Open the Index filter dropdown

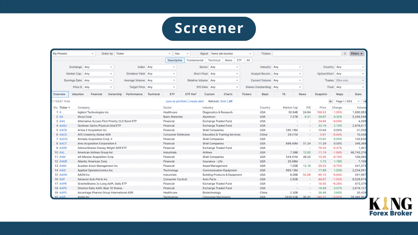coord(161,67)
